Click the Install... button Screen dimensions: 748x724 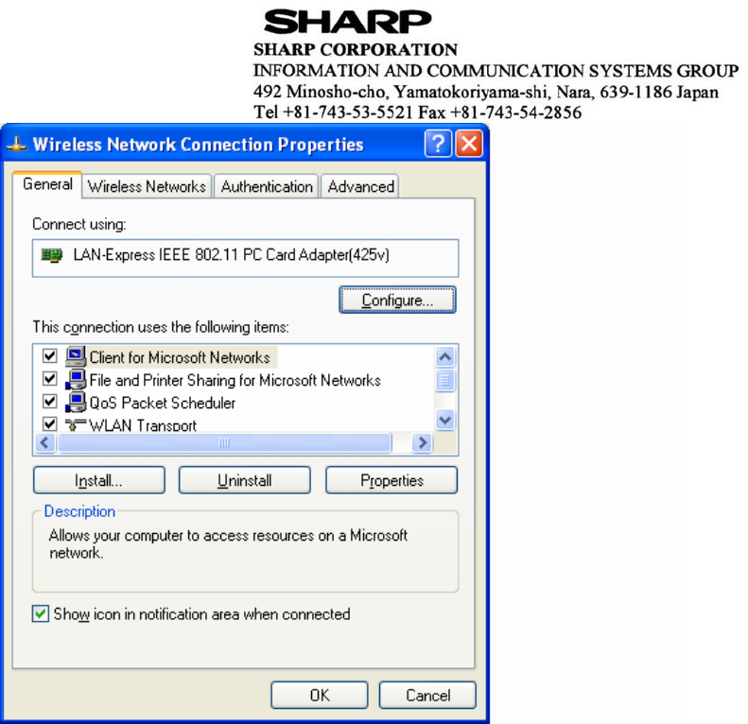(x=99, y=480)
